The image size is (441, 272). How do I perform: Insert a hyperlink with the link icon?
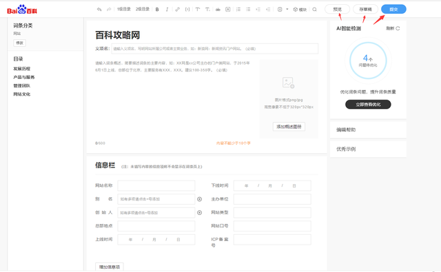click(x=177, y=9)
